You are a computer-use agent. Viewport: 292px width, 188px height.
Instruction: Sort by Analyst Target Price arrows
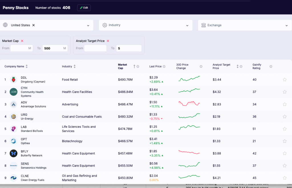point(238,66)
